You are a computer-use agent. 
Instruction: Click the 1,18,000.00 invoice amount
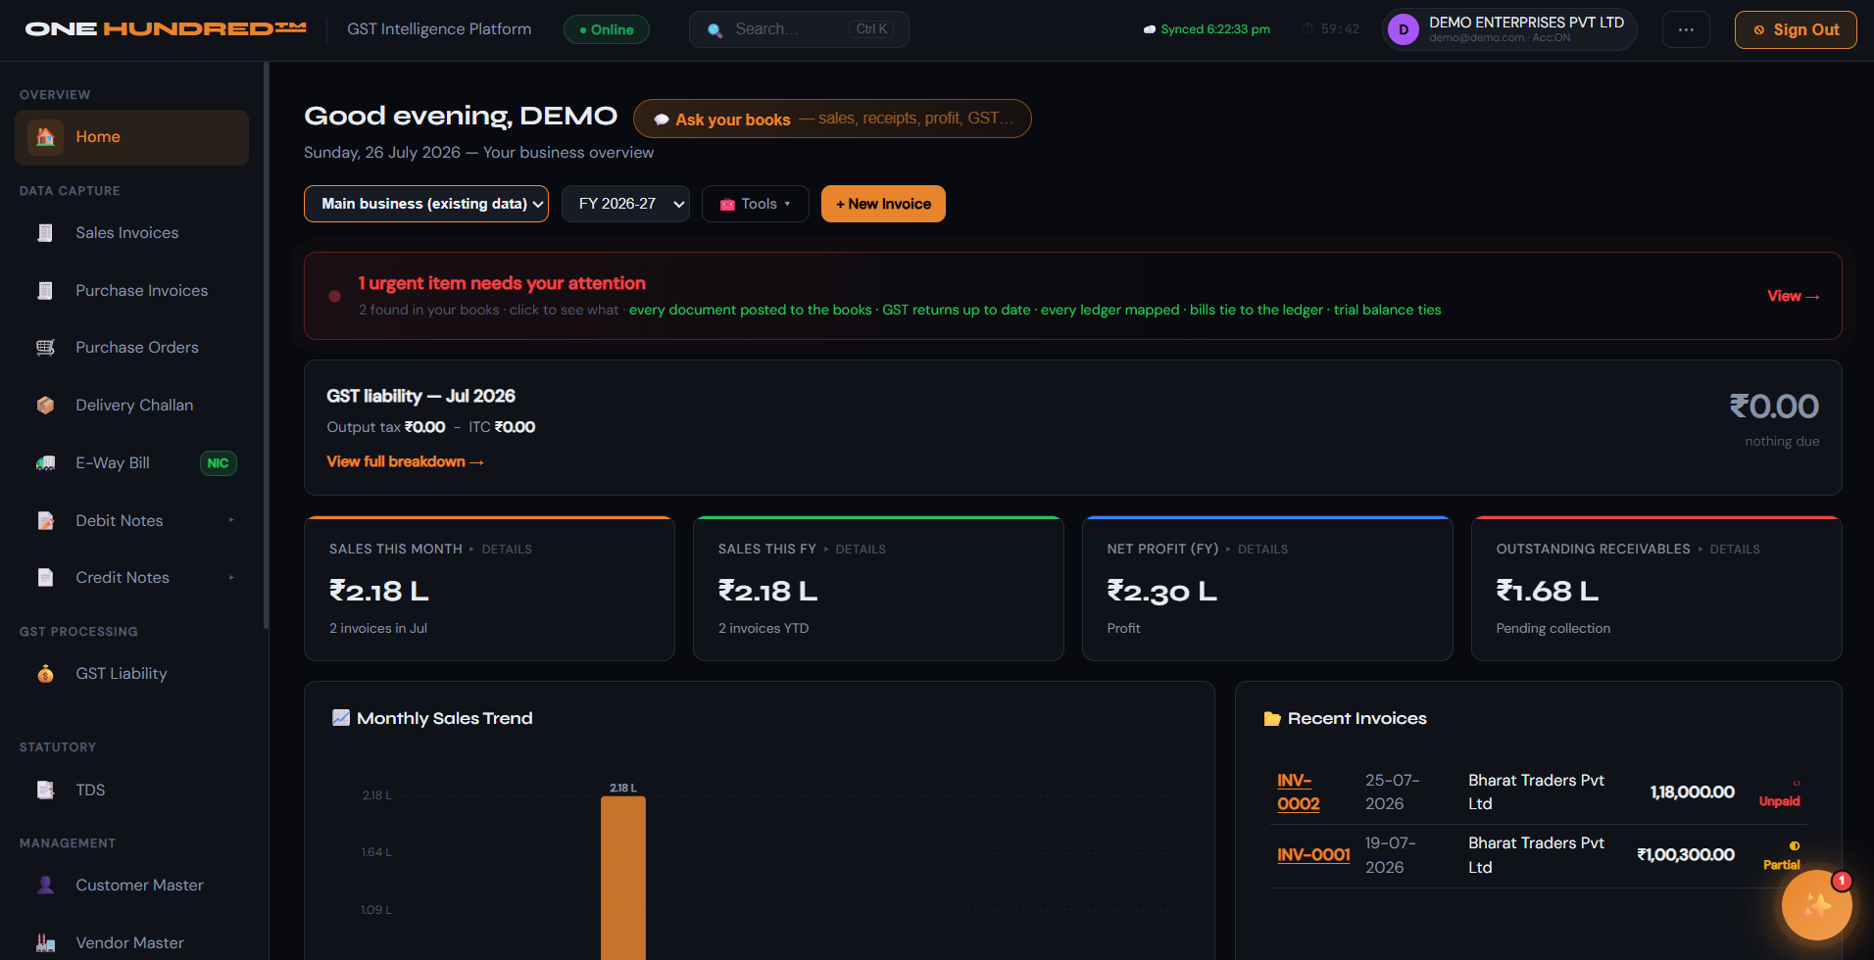pyautogui.click(x=1692, y=792)
